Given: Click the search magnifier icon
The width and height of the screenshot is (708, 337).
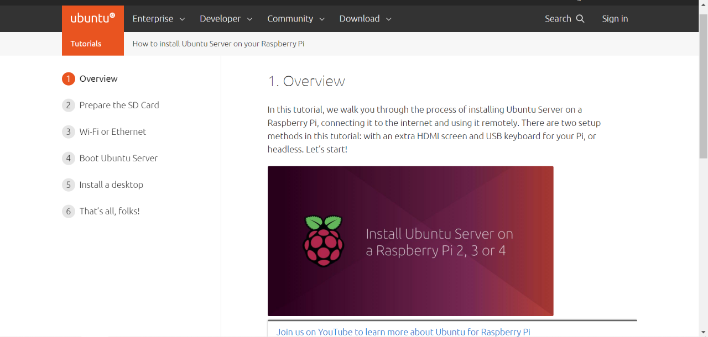Looking at the screenshot, I should point(580,19).
